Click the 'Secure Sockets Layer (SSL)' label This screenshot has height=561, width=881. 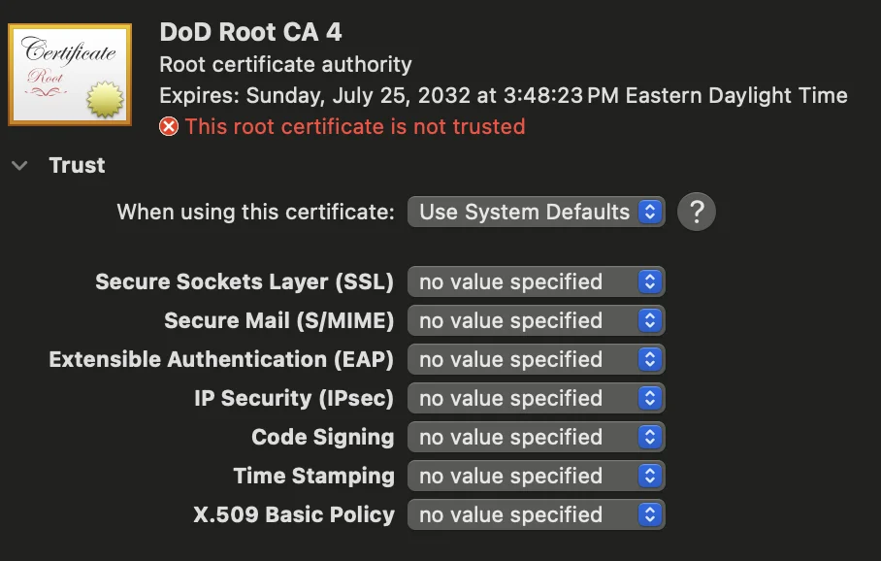pyautogui.click(x=245, y=281)
